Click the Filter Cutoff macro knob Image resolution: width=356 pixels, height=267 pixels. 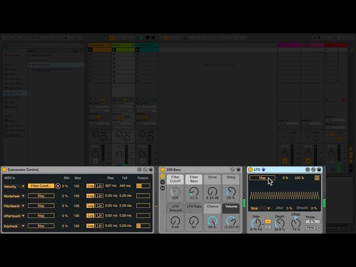pos(175,192)
